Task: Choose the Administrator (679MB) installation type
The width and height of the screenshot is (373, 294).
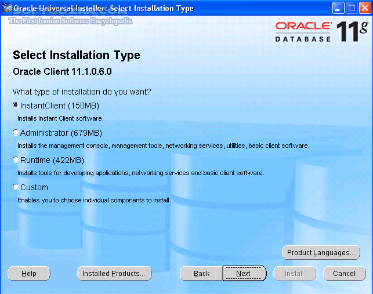Action: point(16,132)
